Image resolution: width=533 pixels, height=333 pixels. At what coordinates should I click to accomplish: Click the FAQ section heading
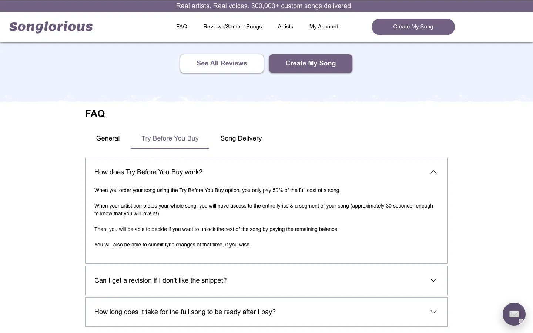[95, 114]
